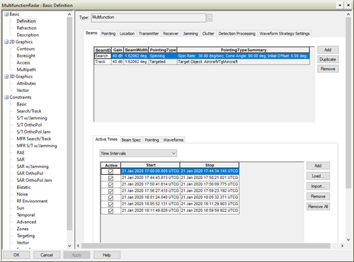Viewport: 354px width, 262px height.
Task: Select RF Environment constraint
Action: 32,201
